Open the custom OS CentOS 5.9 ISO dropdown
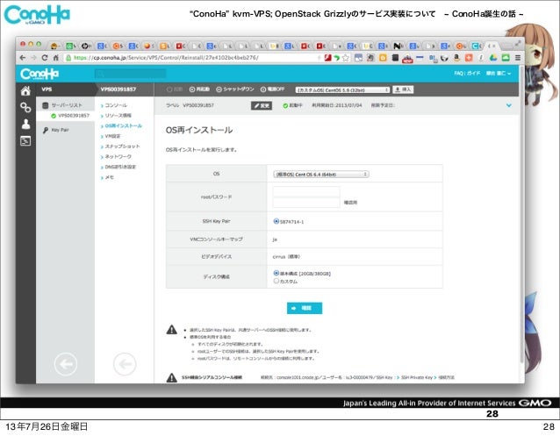Viewport: 560px width, 436px height. [342, 89]
